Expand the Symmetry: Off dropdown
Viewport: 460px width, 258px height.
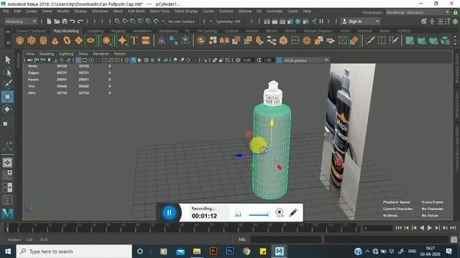[211, 21]
